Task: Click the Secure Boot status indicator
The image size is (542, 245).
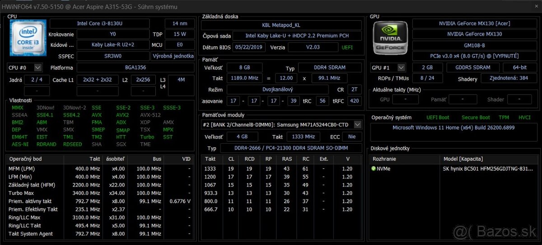Action: point(476,118)
